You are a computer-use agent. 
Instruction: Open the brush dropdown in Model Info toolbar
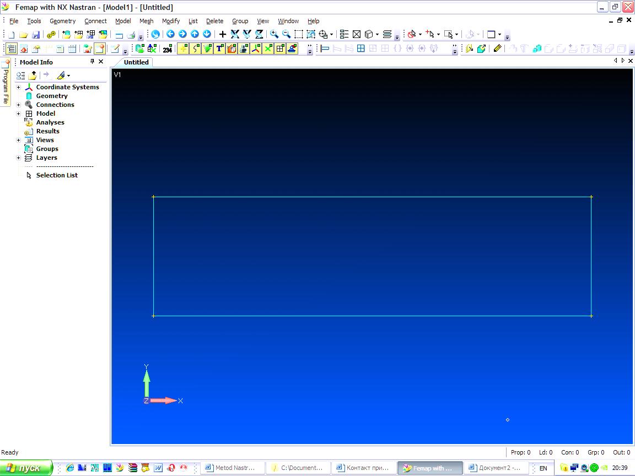coord(68,75)
